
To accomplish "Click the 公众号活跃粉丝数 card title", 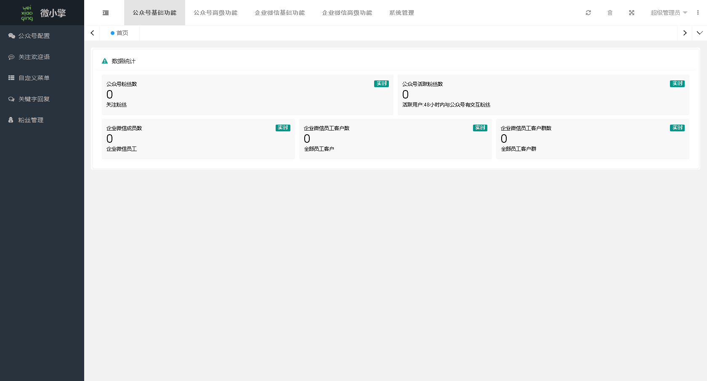I will click(423, 84).
